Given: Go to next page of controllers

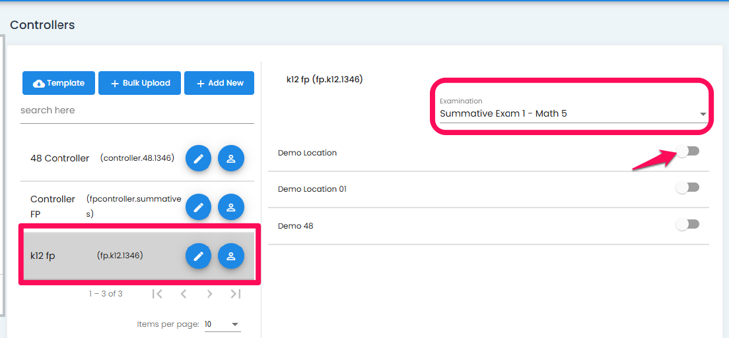Looking at the screenshot, I should [x=210, y=293].
